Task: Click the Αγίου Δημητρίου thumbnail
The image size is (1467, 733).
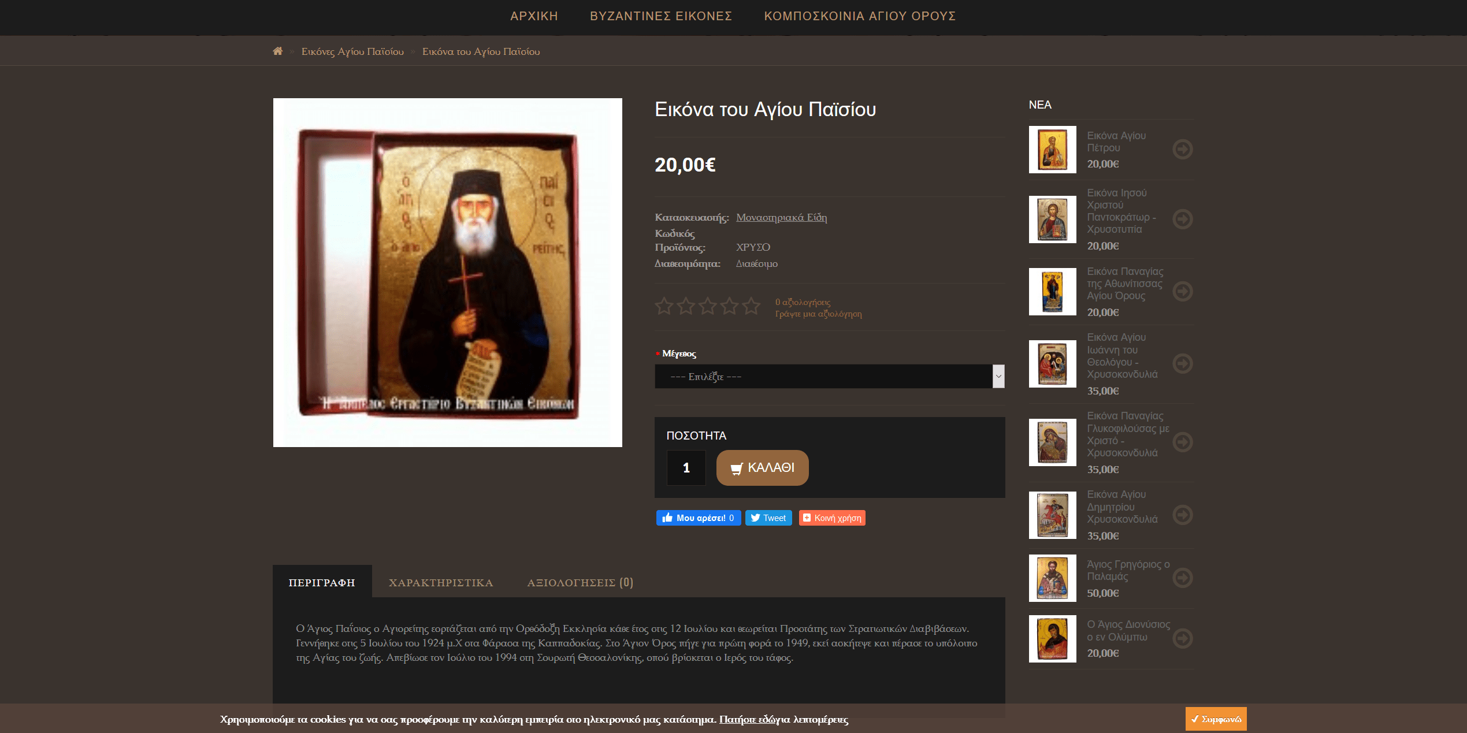Action: tap(1053, 515)
